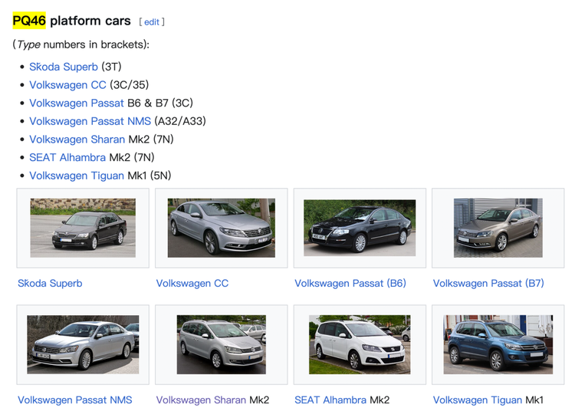The width and height of the screenshot is (575, 411).
Task: Click Skoda Superb caption under gallery image
Action: [50, 284]
